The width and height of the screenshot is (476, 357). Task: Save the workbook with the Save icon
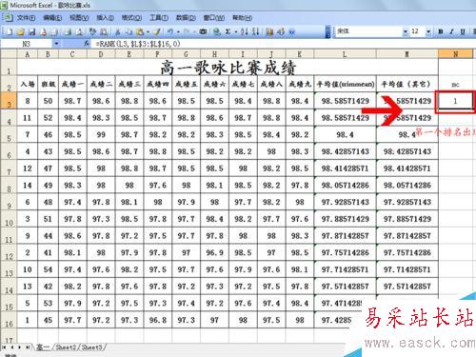coord(32,31)
